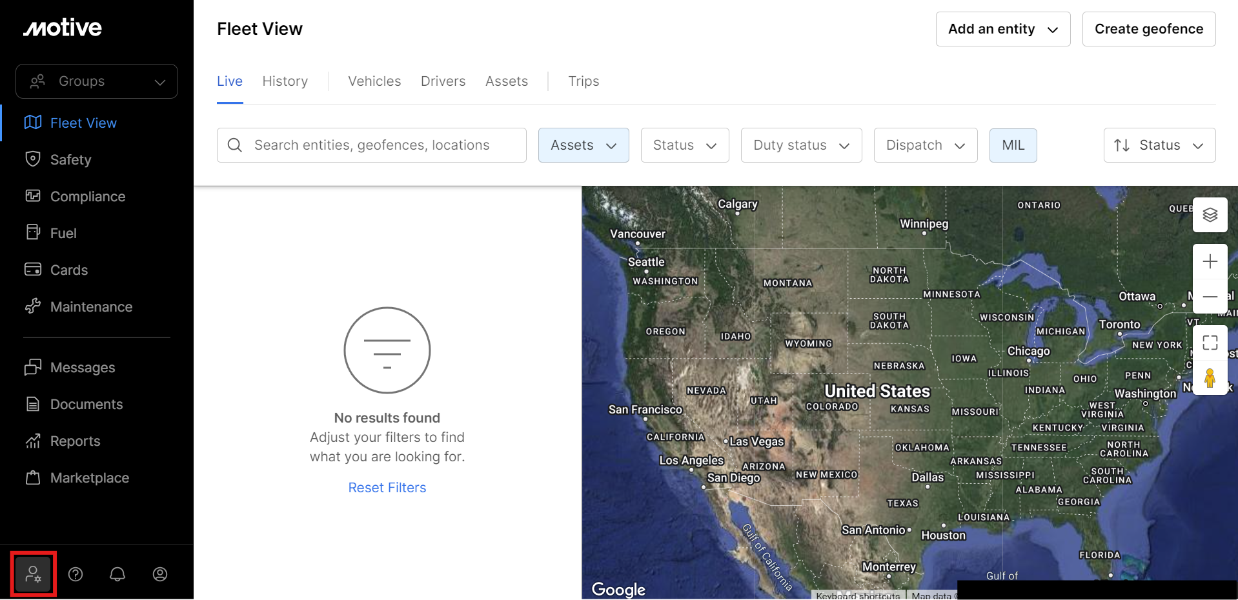1238x600 pixels.
Task: Toggle the MIL filter
Action: [1013, 145]
